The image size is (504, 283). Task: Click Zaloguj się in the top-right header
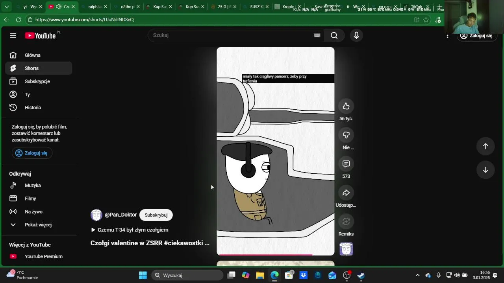pos(476,35)
